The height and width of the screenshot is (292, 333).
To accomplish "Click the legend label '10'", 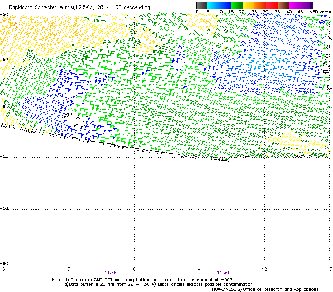I will click(220, 12).
